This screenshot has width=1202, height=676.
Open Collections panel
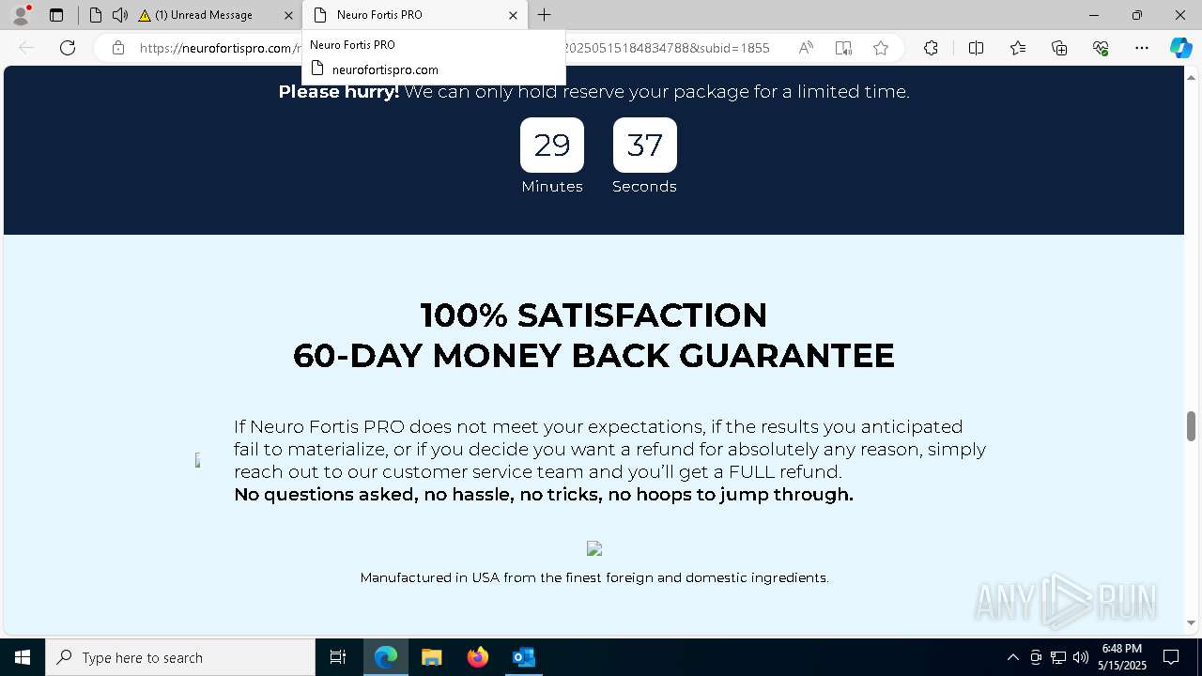coord(1059,48)
